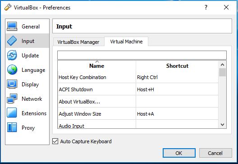Open the Network category label

pyautogui.click(x=32, y=99)
